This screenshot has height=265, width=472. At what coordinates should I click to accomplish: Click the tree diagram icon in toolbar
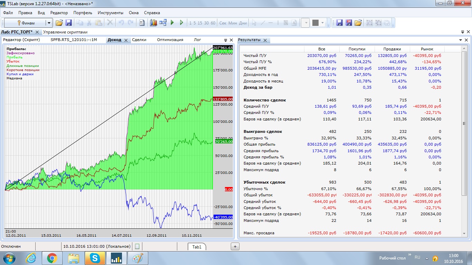click(163, 23)
